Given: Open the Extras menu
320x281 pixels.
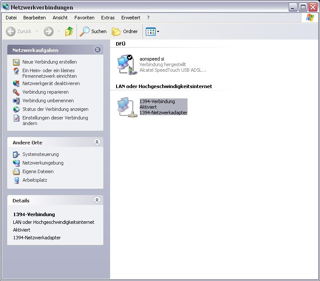Looking at the screenshot, I should [108, 18].
